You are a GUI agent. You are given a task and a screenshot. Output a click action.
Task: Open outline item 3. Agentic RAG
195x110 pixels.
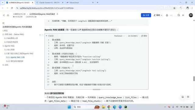click(x=9, y=46)
